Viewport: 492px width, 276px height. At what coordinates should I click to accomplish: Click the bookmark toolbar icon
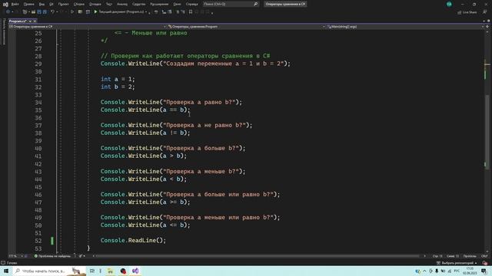(x=191, y=12)
